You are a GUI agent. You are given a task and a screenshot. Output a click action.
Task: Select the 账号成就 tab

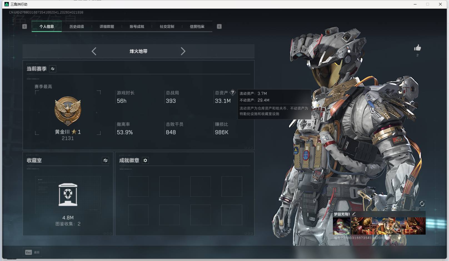[137, 27]
